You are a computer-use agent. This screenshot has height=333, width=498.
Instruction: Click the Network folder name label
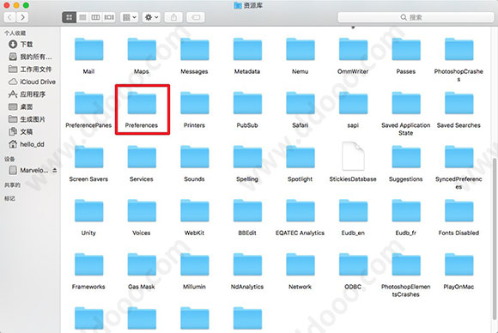301,287
